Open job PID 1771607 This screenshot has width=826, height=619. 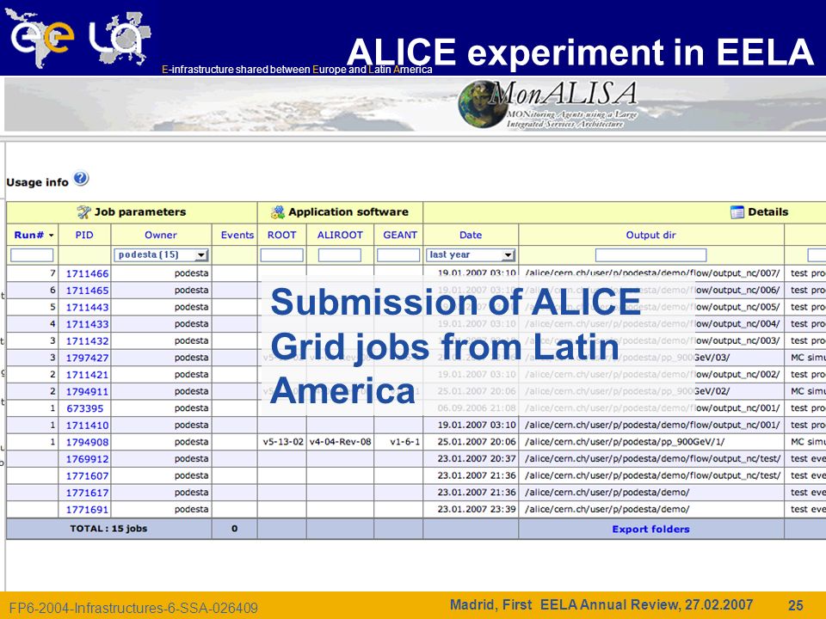pos(87,475)
